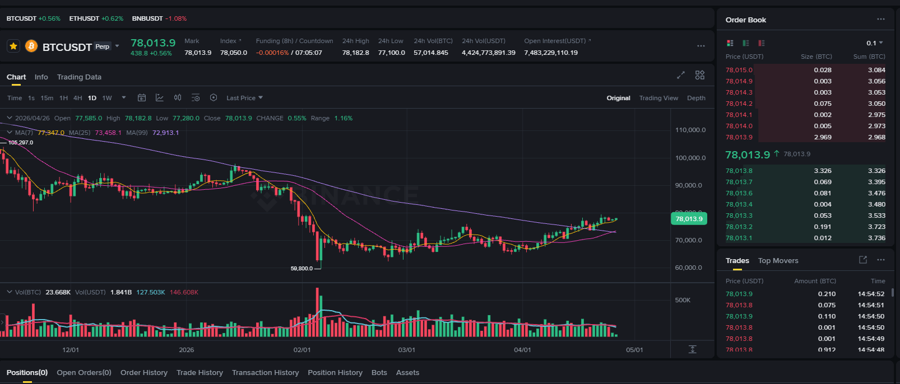This screenshot has height=384, width=900.
Task: Select Time line chart mode
Action: point(15,98)
